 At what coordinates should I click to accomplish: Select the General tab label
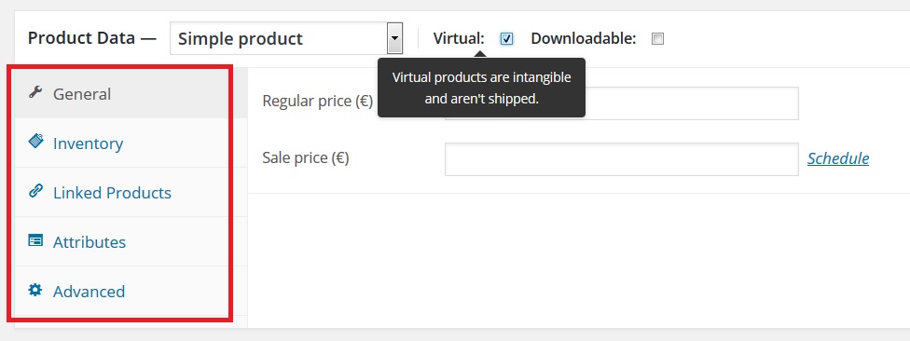[x=82, y=94]
